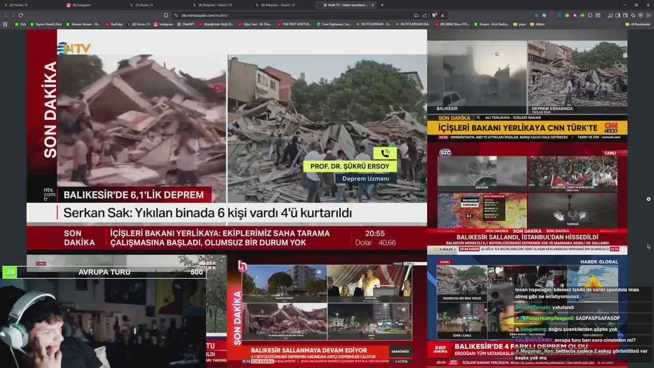Open a new tab with plus button
Image resolution: width=654 pixels, height=368 pixels.
point(382,5)
